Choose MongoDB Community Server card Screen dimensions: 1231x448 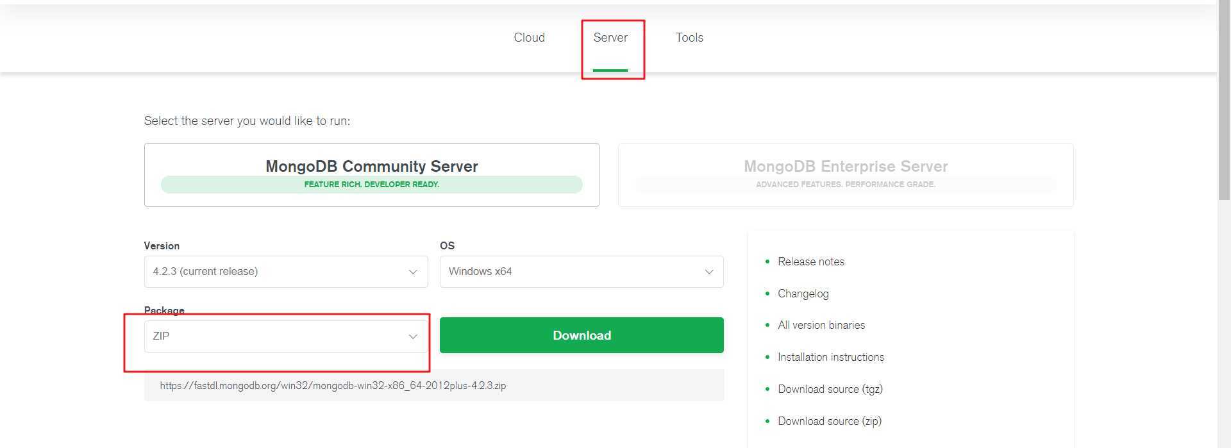pyautogui.click(x=372, y=175)
